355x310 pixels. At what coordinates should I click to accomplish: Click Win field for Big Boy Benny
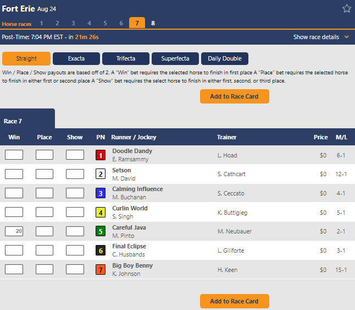pos(14,269)
